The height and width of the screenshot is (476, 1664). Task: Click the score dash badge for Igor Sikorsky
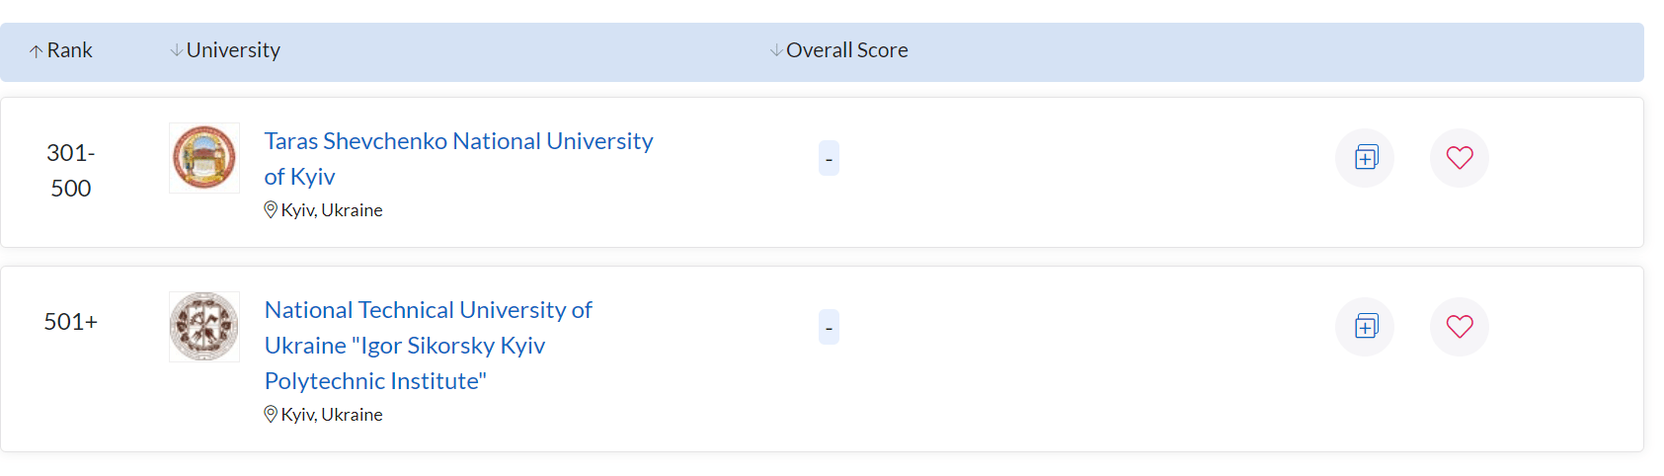pos(829,327)
